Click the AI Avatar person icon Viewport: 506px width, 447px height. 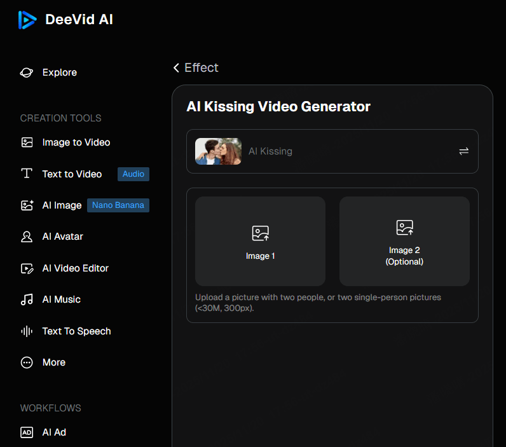(27, 237)
